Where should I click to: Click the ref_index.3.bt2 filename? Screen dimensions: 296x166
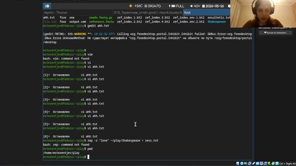tap(157, 18)
